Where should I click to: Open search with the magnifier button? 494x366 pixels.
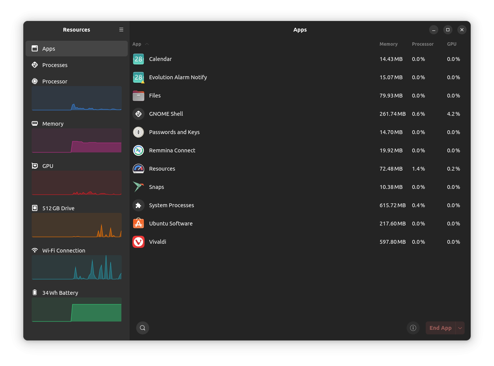tap(143, 328)
